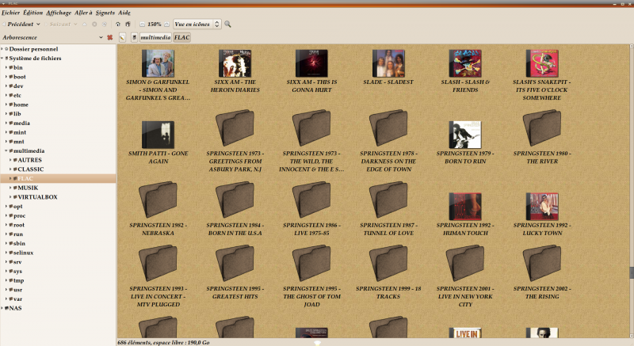
Task: Click the computer icon in the toolbar
Action: pos(128,25)
